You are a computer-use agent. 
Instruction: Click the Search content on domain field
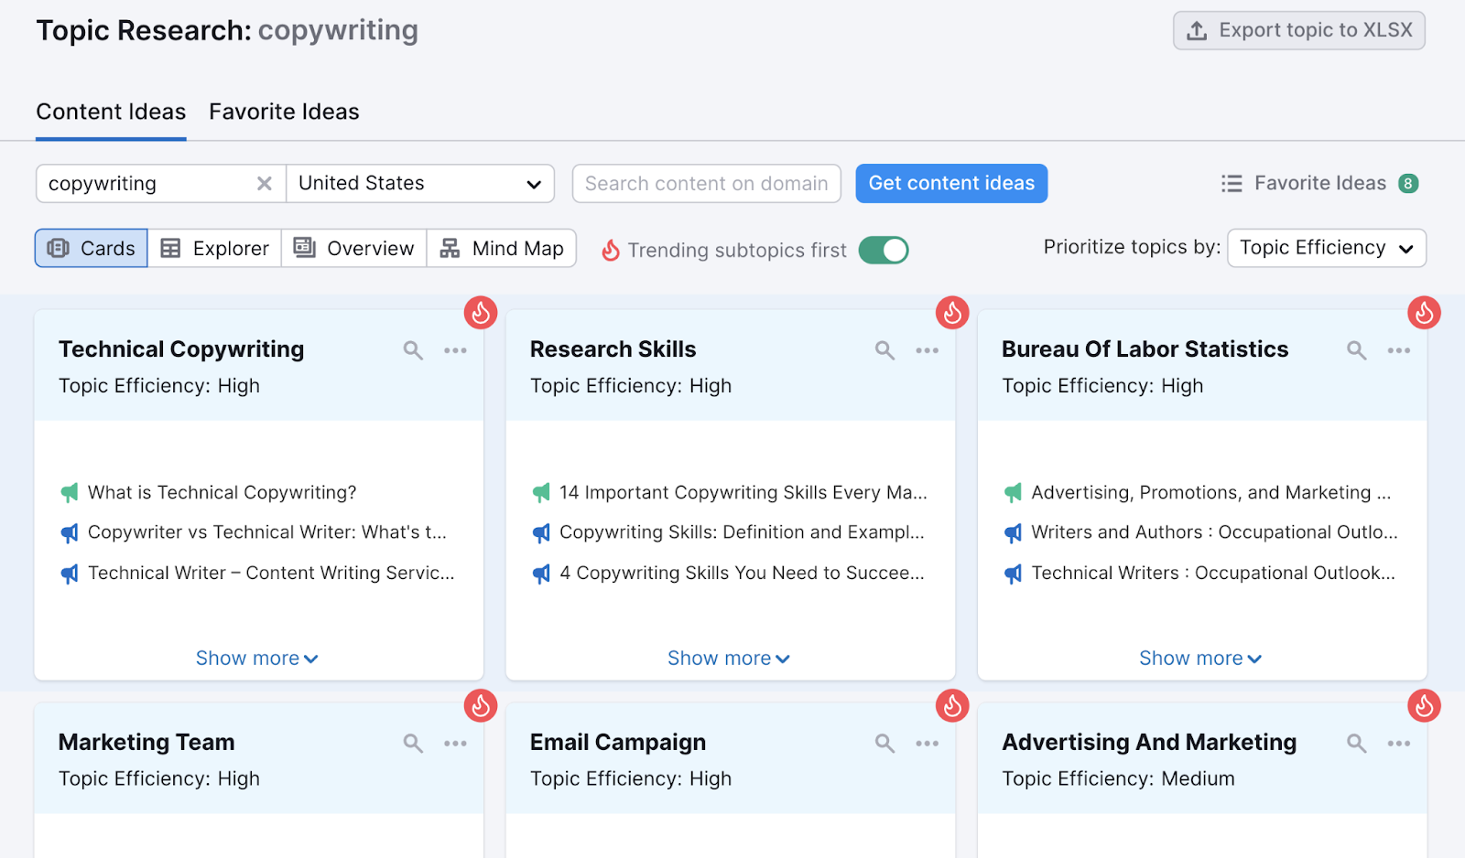pyautogui.click(x=707, y=184)
